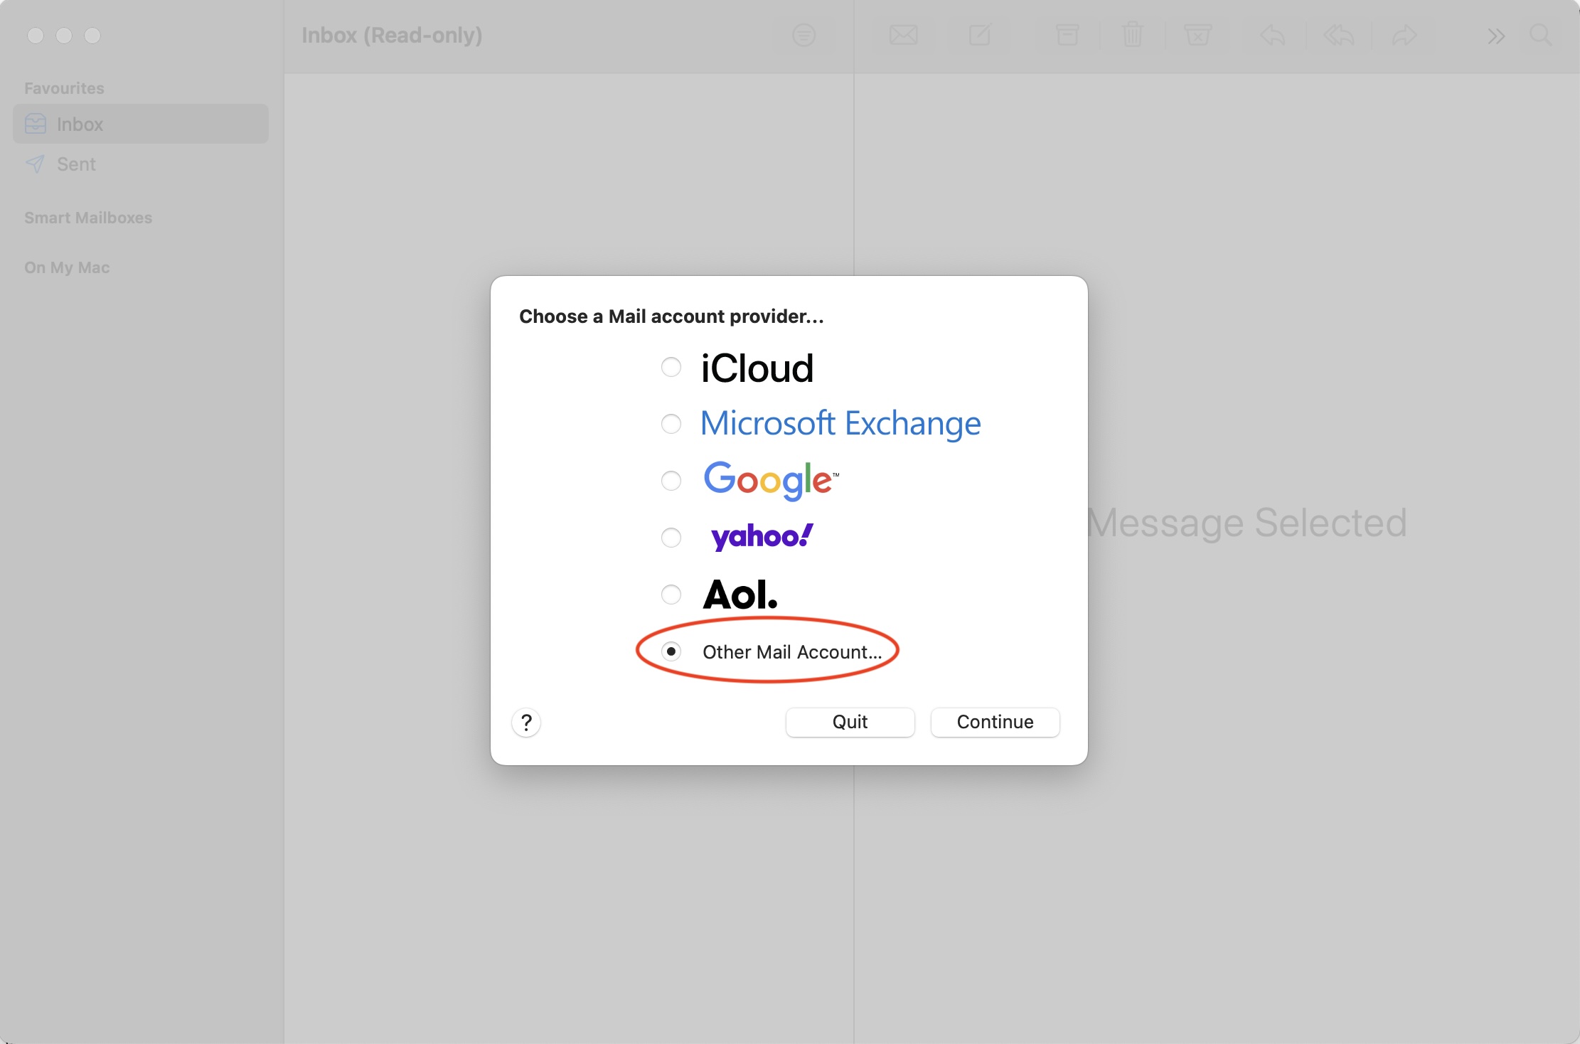Choose the Yahoo account radio button

(x=671, y=538)
